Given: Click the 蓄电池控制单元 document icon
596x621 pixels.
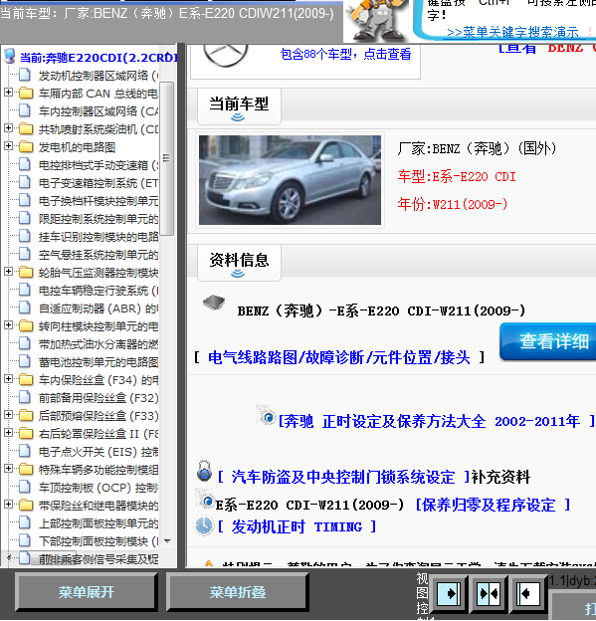Looking at the screenshot, I should [x=25, y=361].
